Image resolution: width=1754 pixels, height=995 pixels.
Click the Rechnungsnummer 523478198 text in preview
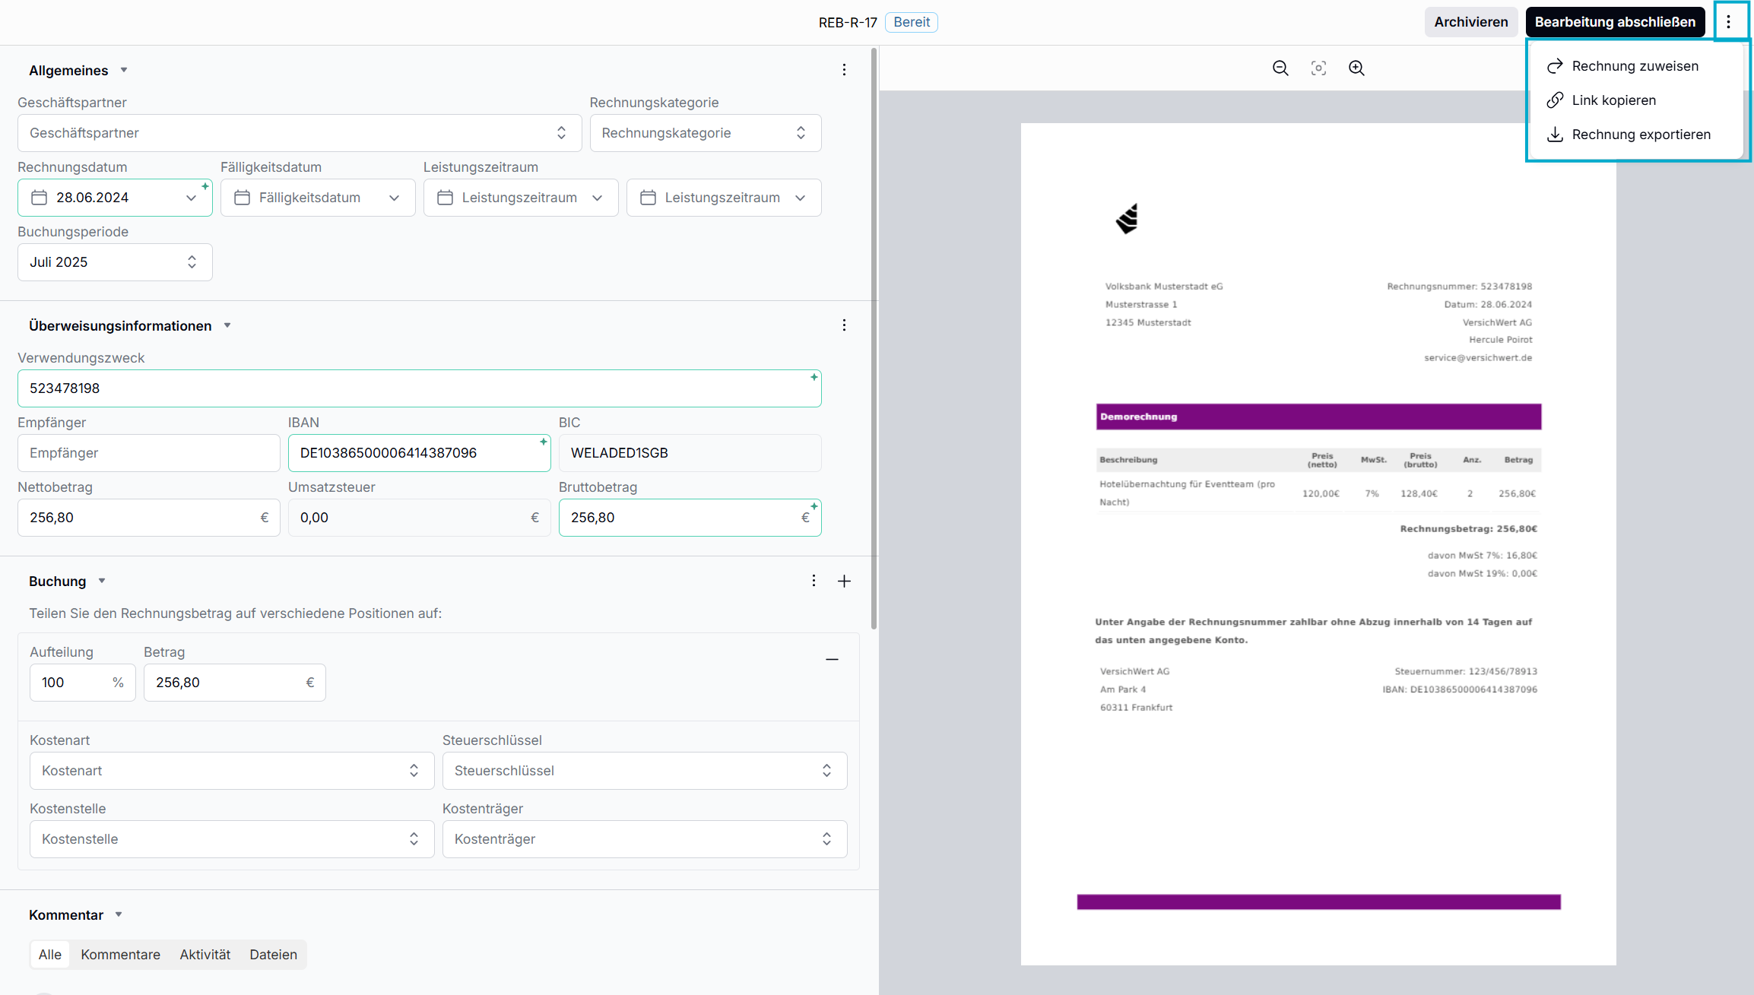[1459, 287]
